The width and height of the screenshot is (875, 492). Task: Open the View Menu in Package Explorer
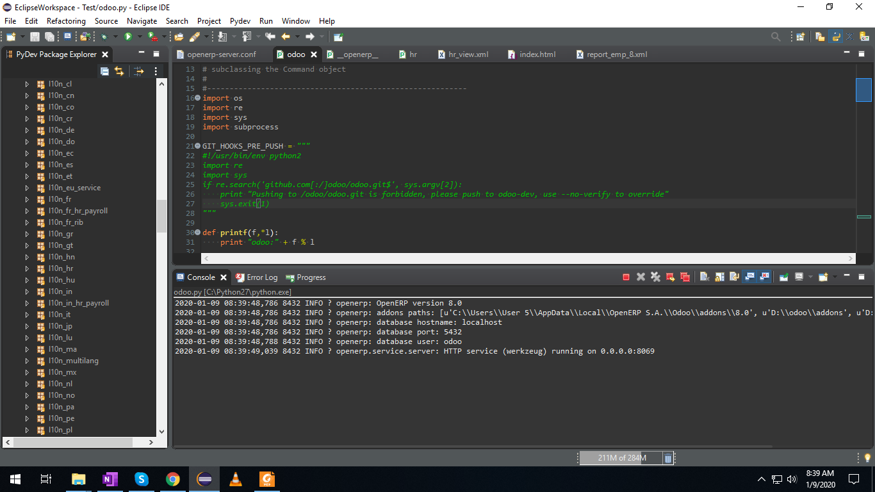156,72
